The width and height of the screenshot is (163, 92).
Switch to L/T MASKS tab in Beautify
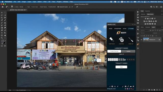click(131, 29)
